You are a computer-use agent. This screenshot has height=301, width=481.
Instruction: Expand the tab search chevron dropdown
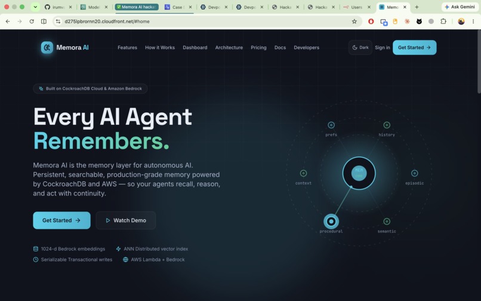(x=35, y=7)
